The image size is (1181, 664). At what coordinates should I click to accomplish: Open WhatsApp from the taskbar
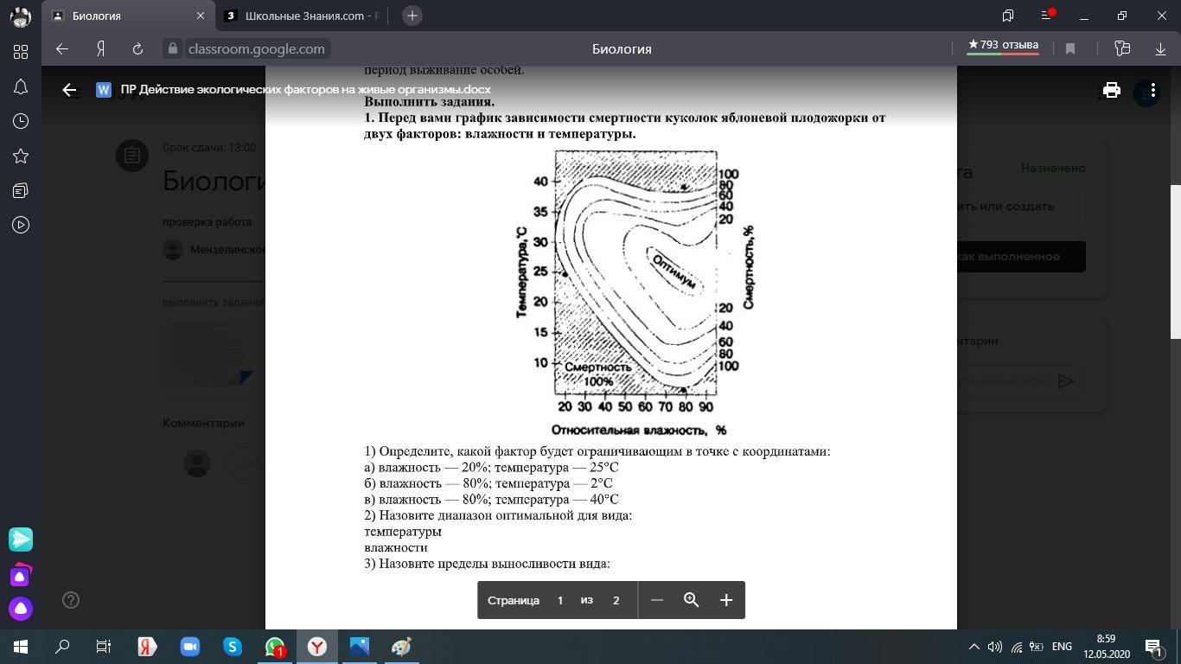coord(275,647)
